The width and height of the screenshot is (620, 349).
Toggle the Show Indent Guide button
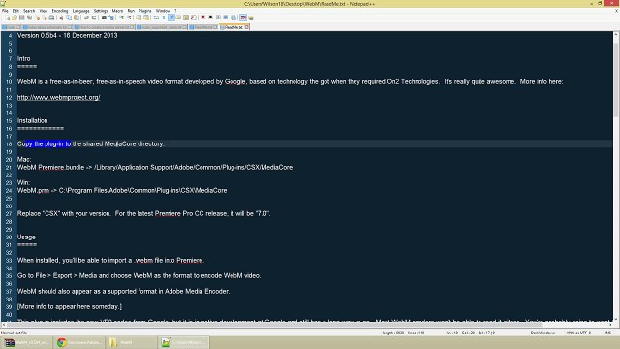[172, 17]
